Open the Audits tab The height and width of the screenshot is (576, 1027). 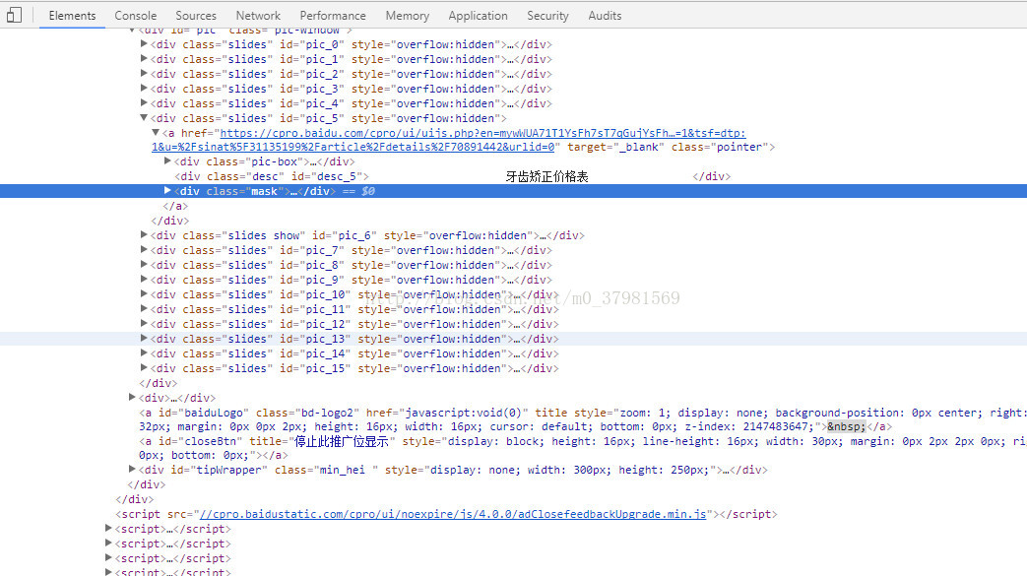(605, 15)
